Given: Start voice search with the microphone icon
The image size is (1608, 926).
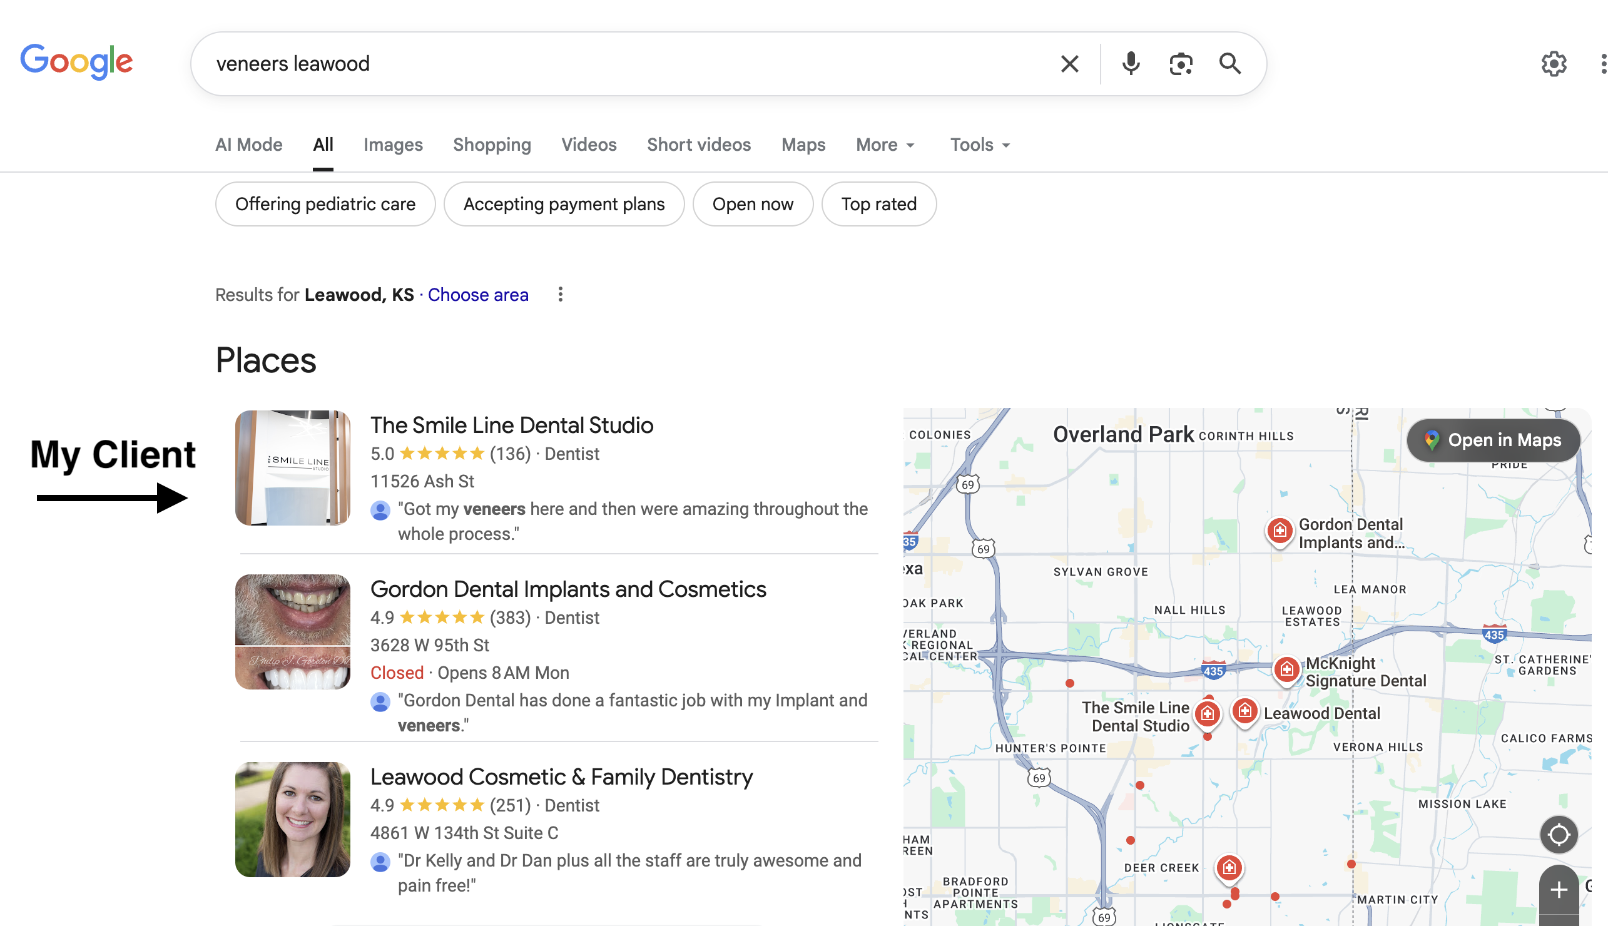Looking at the screenshot, I should point(1131,64).
